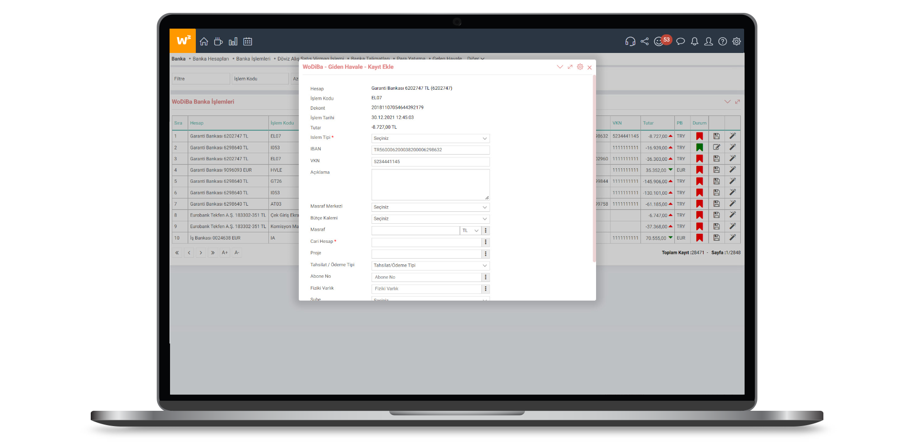Image resolution: width=917 pixels, height=448 pixels.
Task: Click the Abone No input field
Action: [427, 277]
